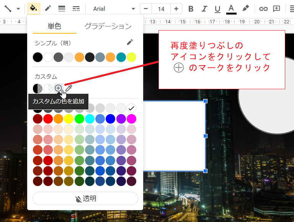Toggle underline formatting
294x222 pixels.
(x=217, y=9)
